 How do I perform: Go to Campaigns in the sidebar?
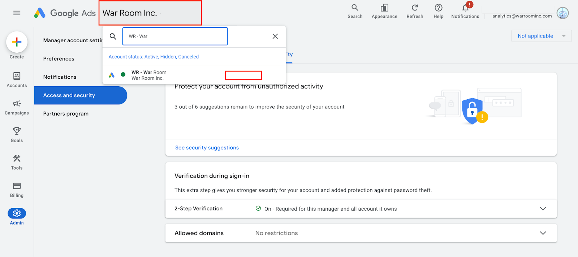[x=17, y=108]
